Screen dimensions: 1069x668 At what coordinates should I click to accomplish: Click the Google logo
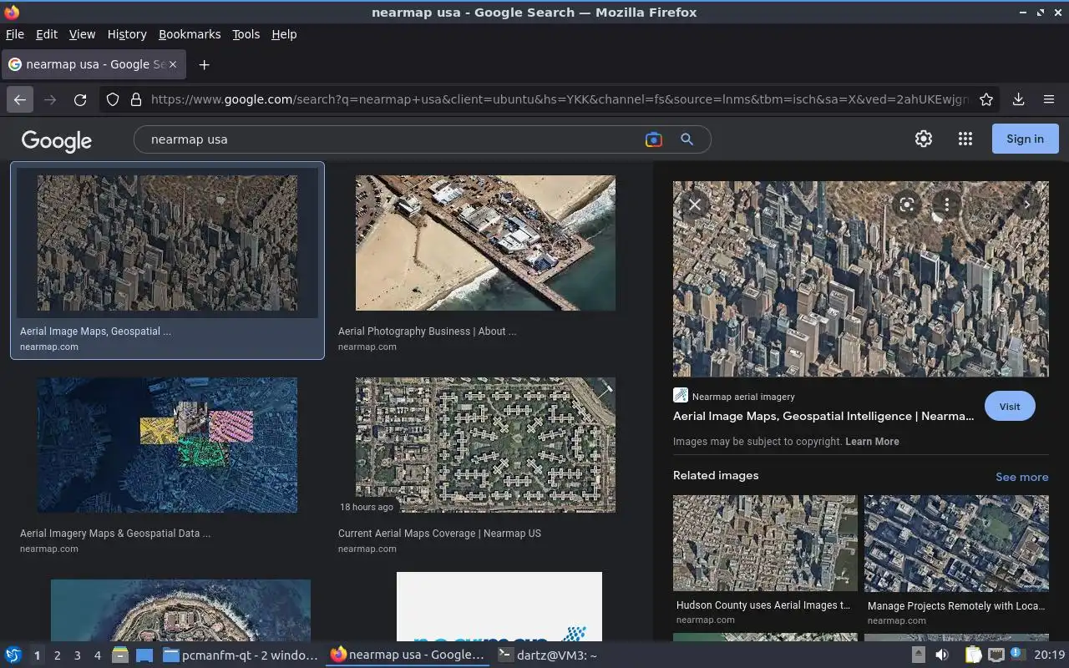point(57,140)
